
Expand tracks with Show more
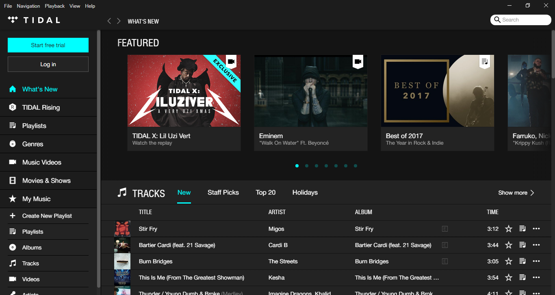(516, 193)
